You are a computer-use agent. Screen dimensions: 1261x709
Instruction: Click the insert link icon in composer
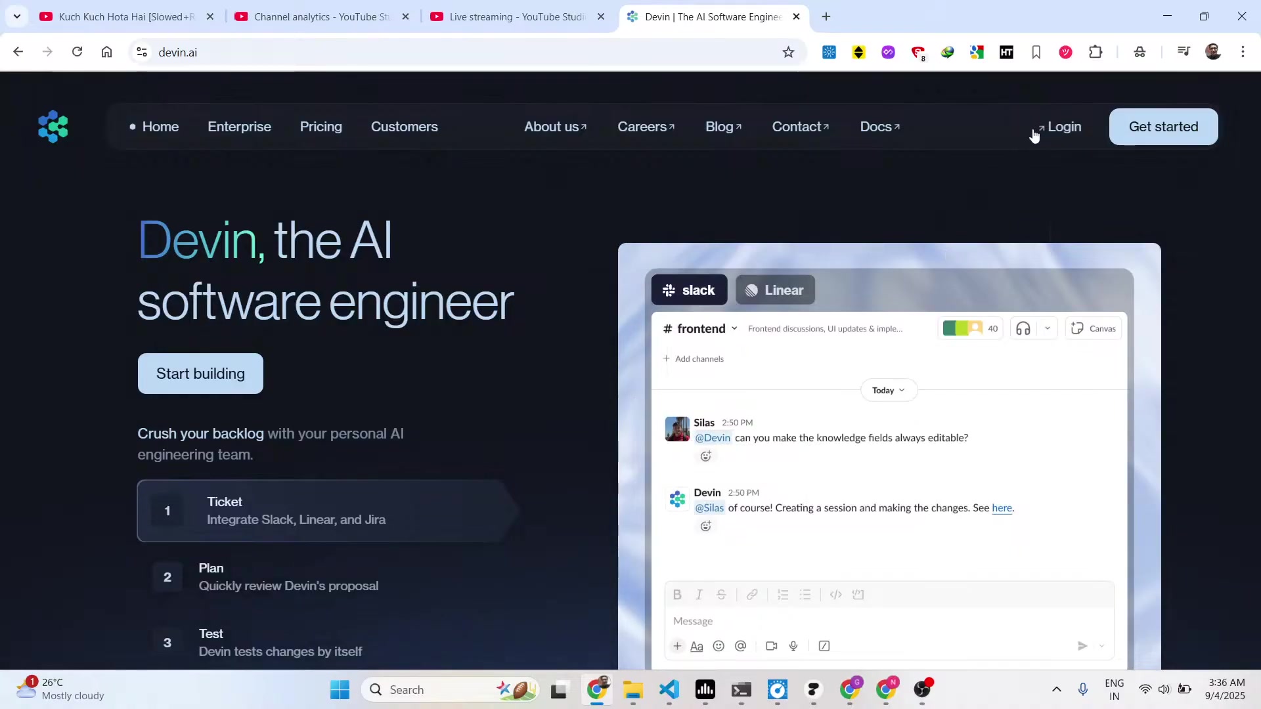click(752, 595)
